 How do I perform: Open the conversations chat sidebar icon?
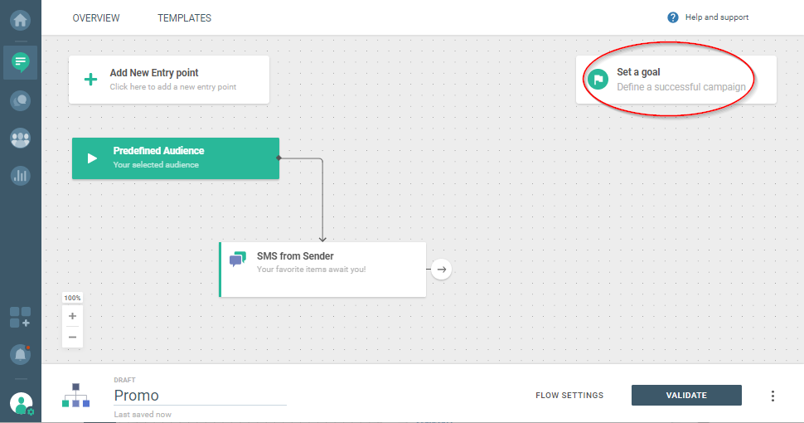tap(20, 100)
